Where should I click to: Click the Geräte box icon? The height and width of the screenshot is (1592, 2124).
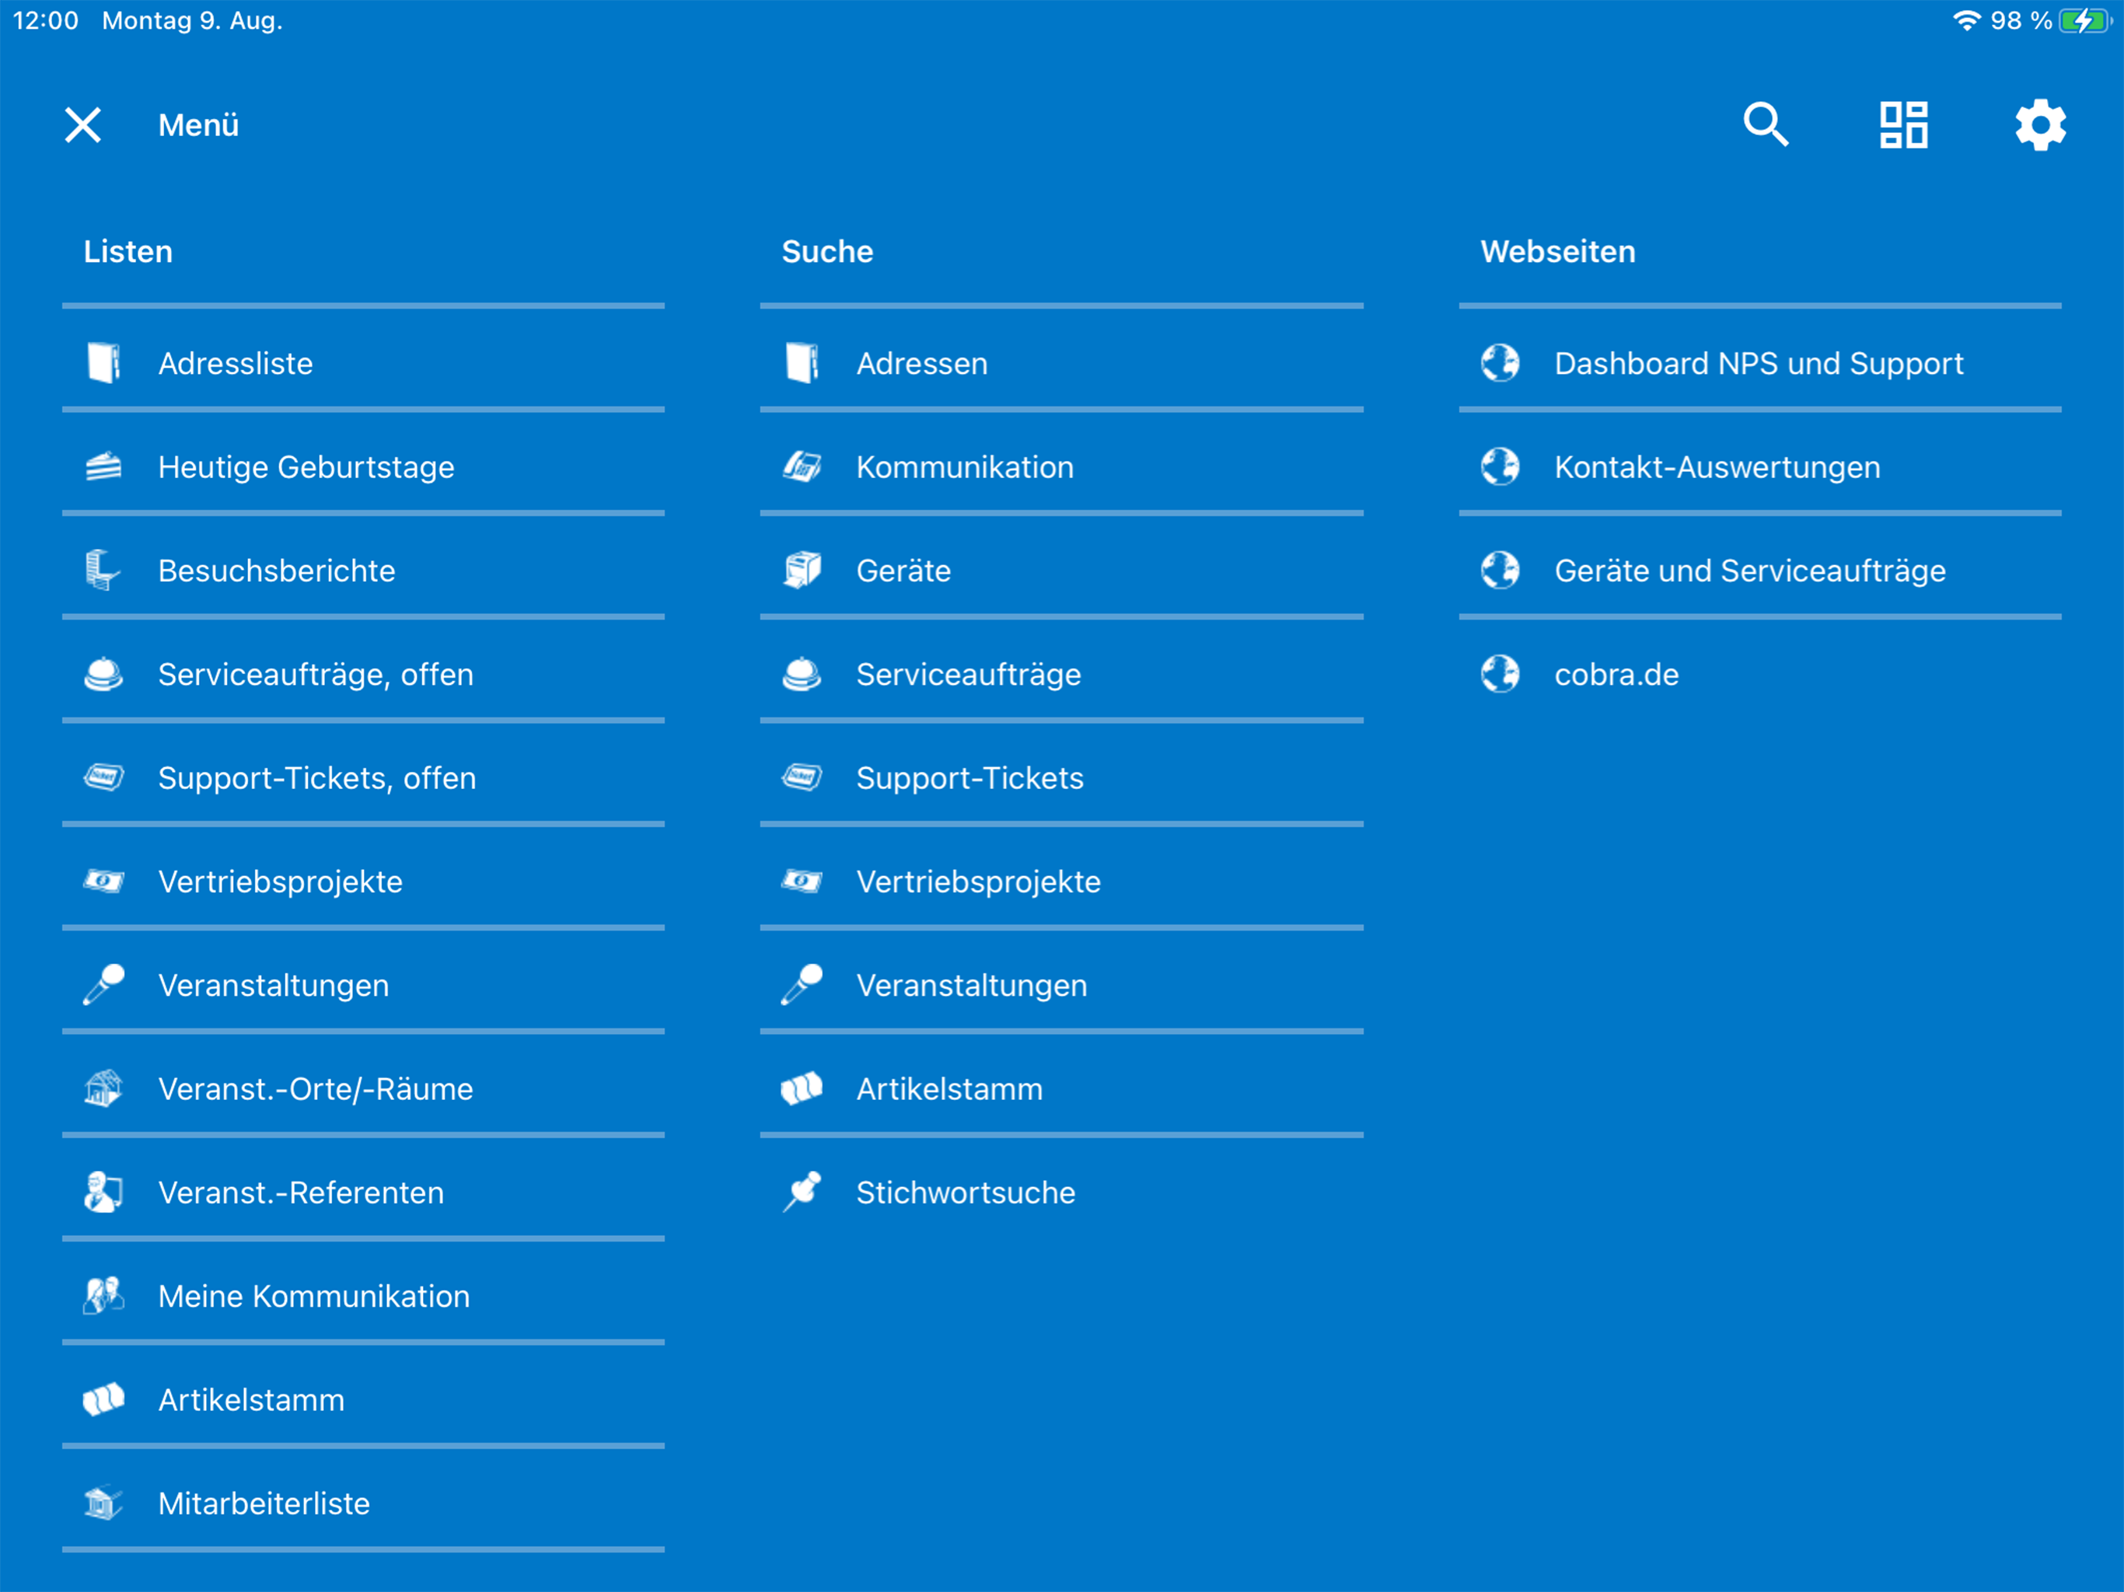[802, 571]
